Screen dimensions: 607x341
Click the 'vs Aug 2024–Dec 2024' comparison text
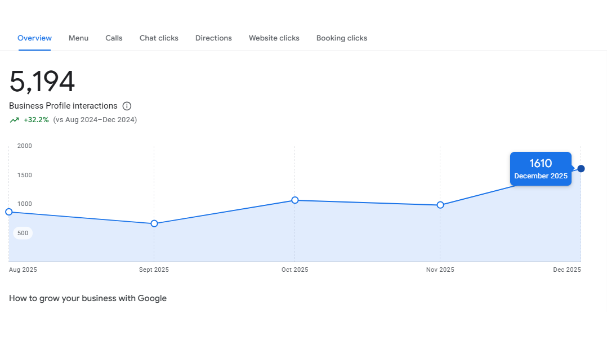click(x=95, y=120)
